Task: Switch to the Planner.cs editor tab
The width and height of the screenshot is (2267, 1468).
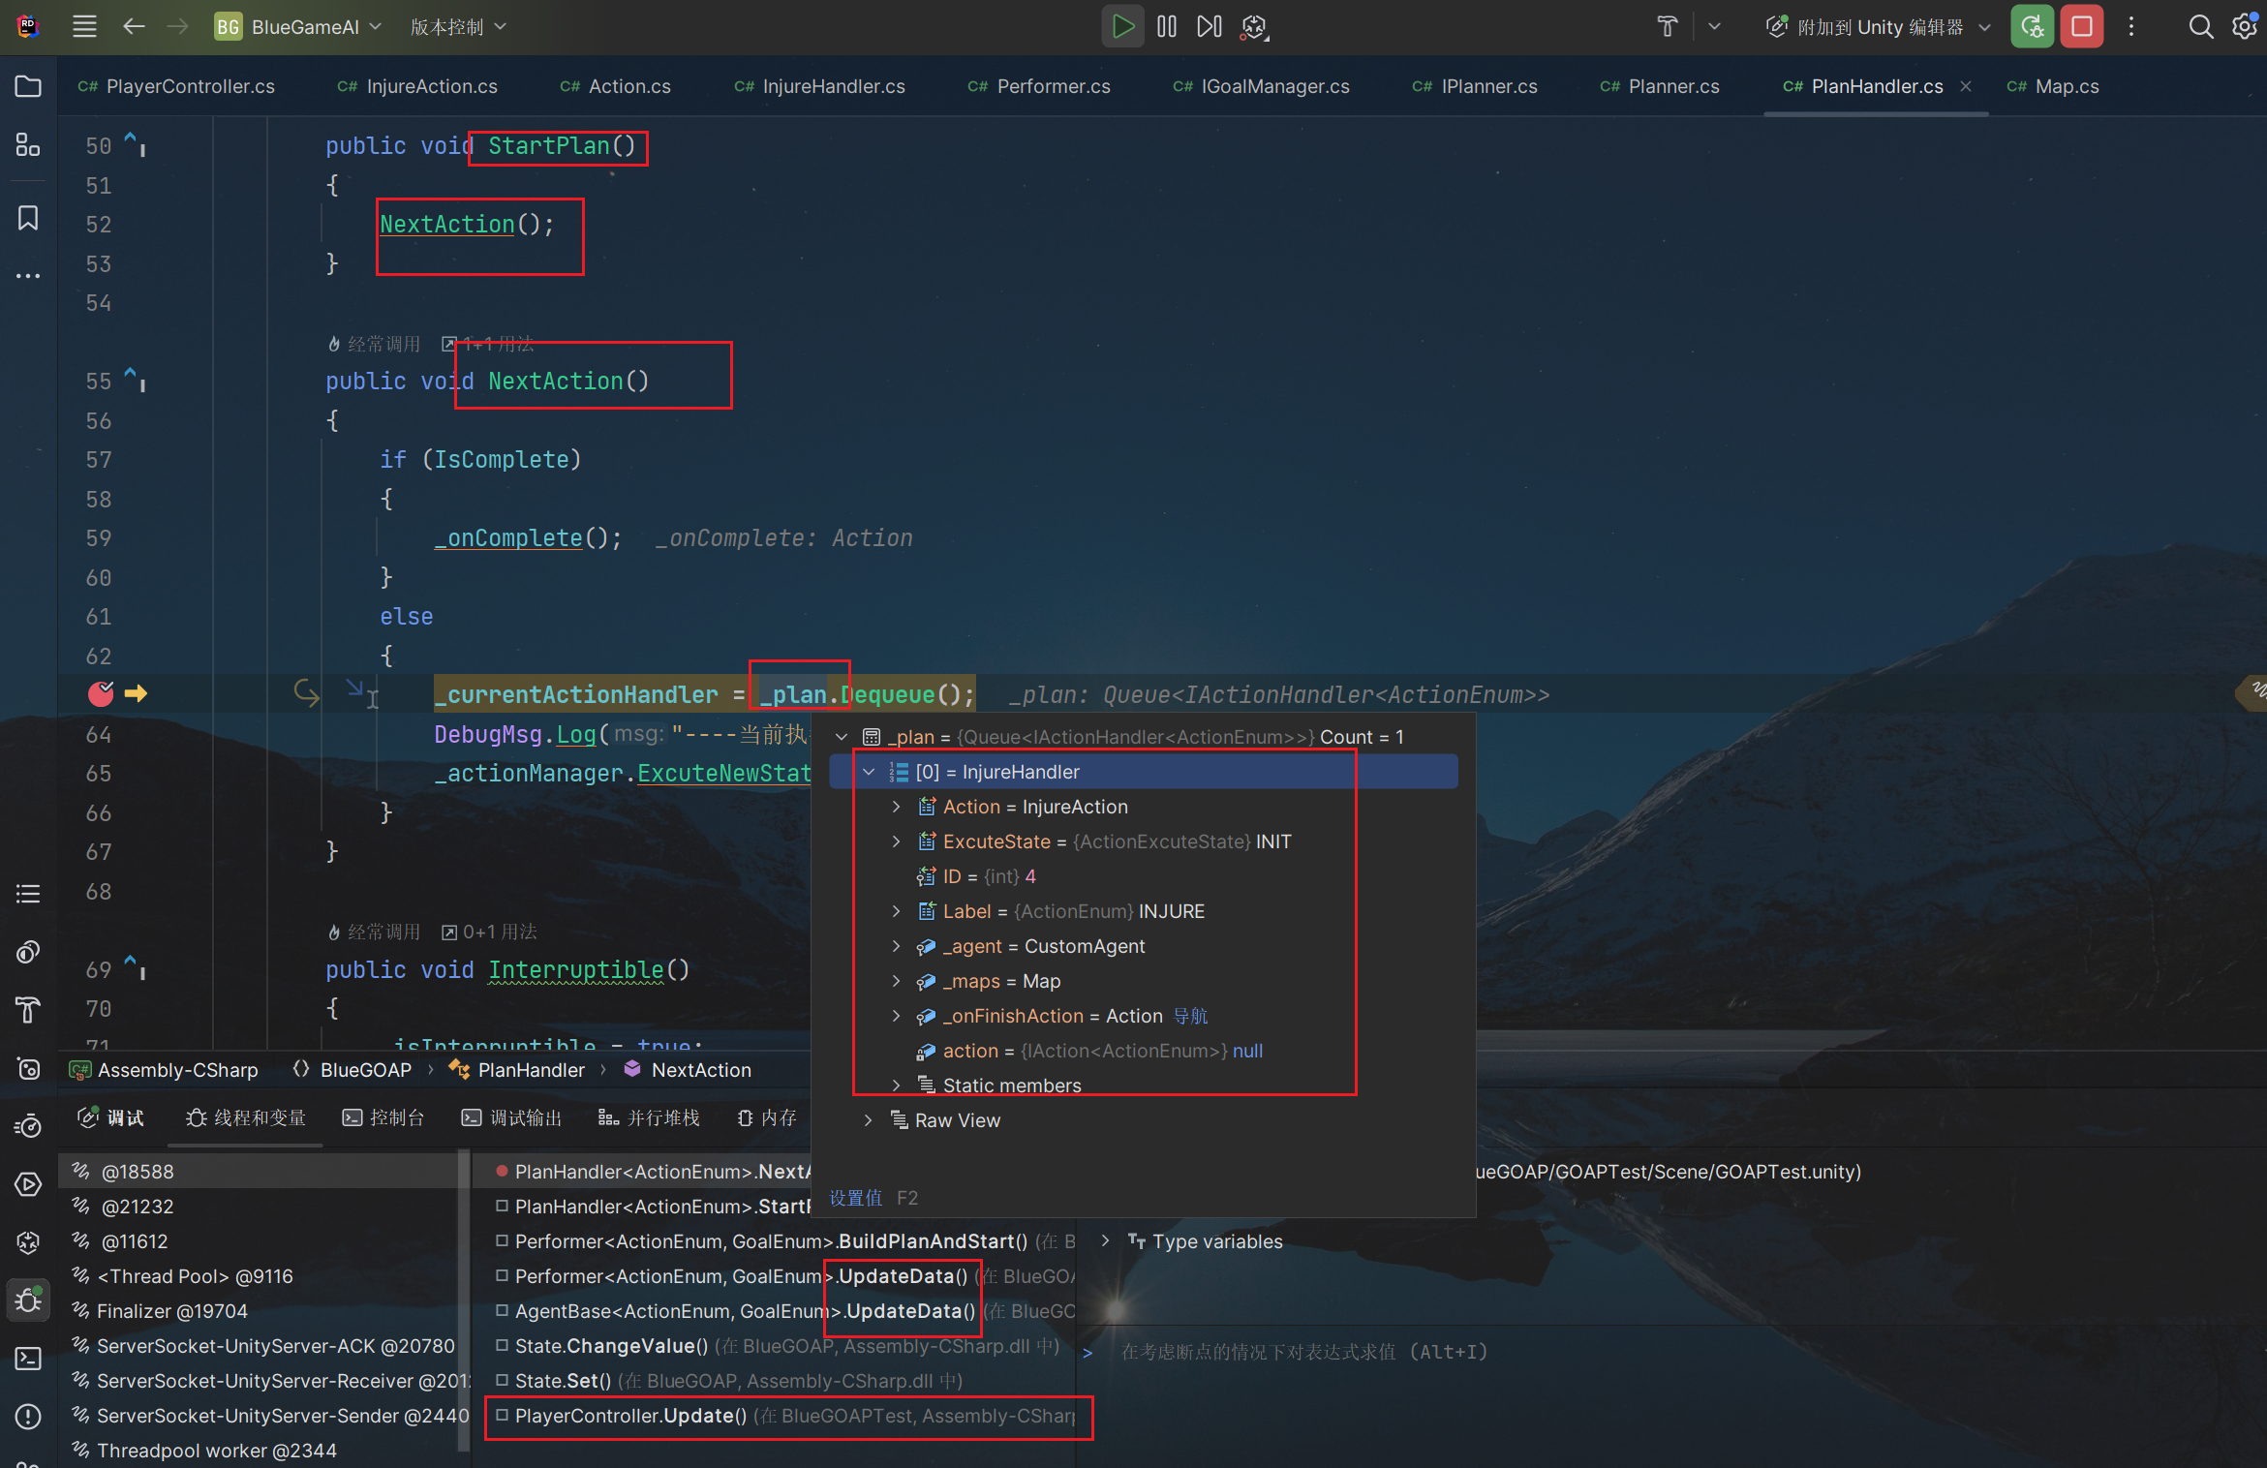Action: (x=1672, y=86)
